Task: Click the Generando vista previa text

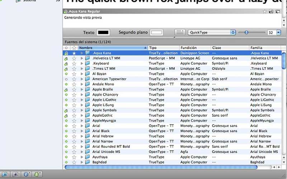Action: coord(83,18)
